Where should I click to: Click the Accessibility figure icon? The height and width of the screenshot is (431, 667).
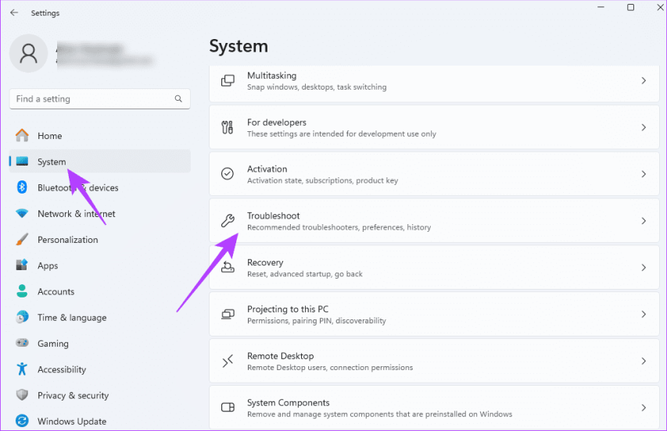[23, 369]
